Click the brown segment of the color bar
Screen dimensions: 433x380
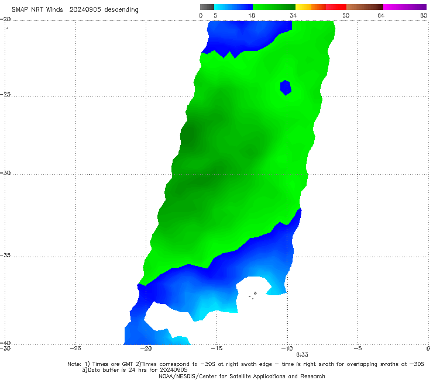[x=365, y=7]
